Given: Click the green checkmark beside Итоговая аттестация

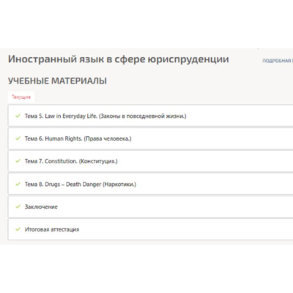Looking at the screenshot, I should click(18, 229).
